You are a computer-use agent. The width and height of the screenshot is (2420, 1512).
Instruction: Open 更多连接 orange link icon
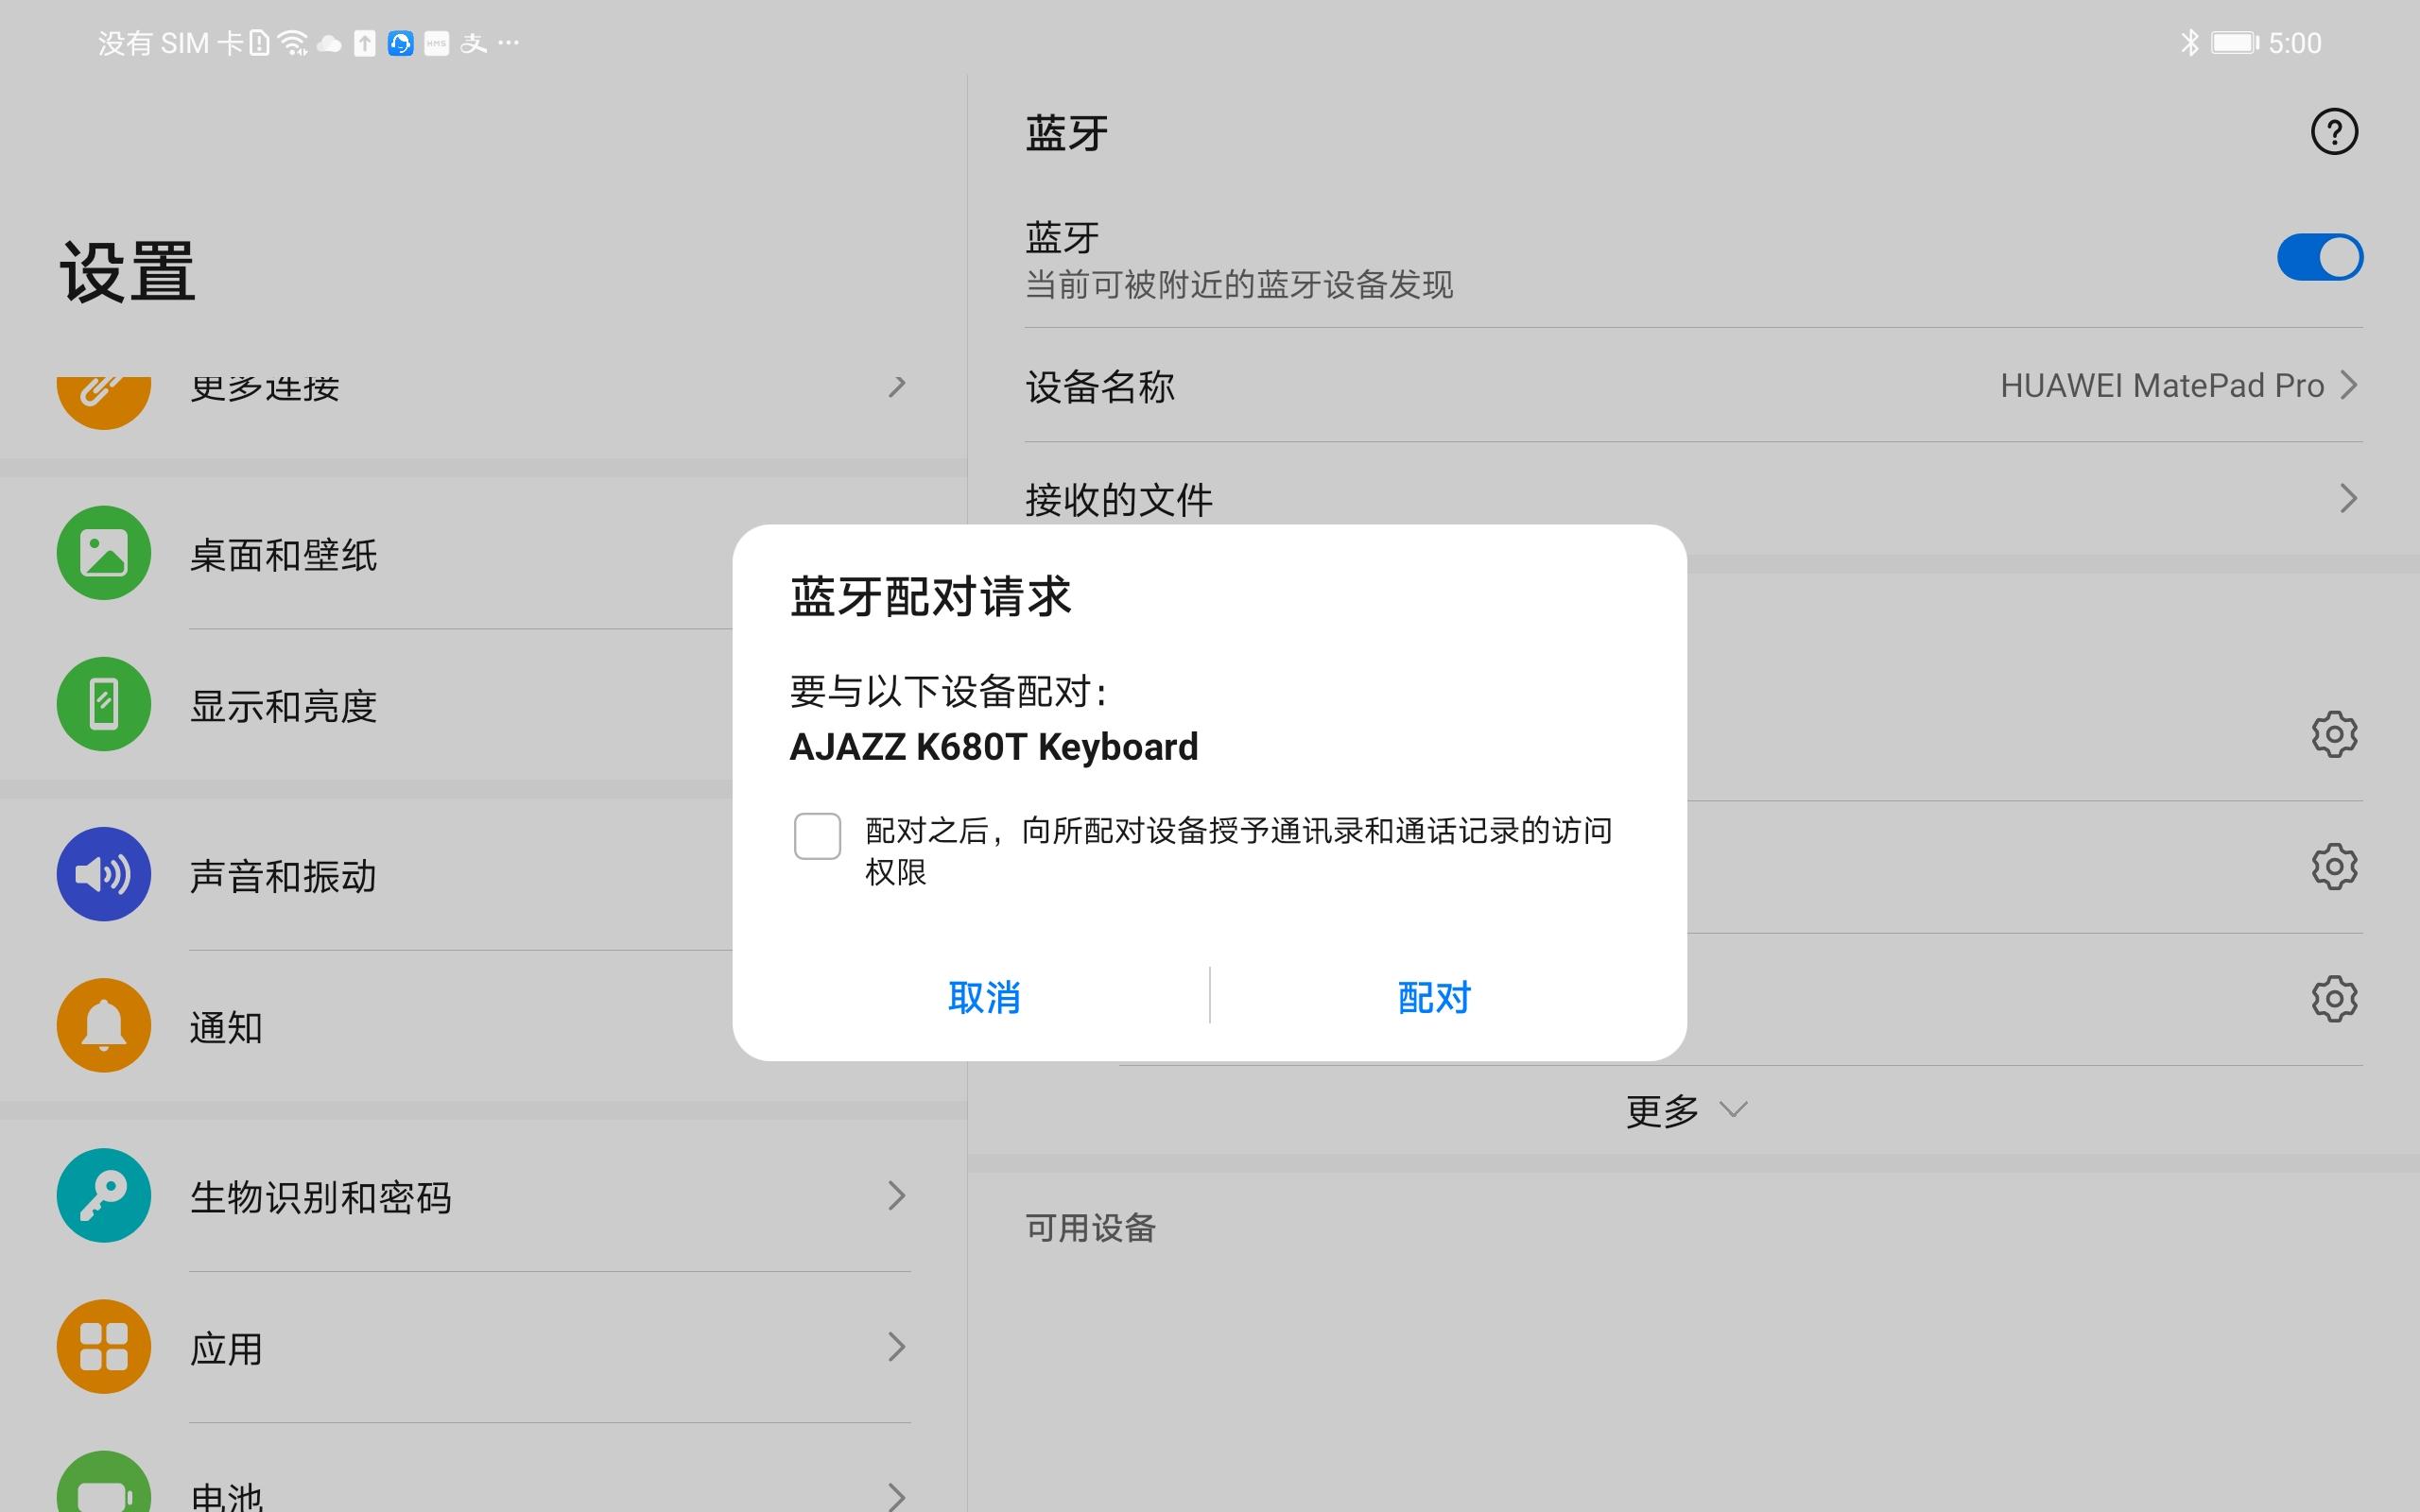[x=104, y=403]
